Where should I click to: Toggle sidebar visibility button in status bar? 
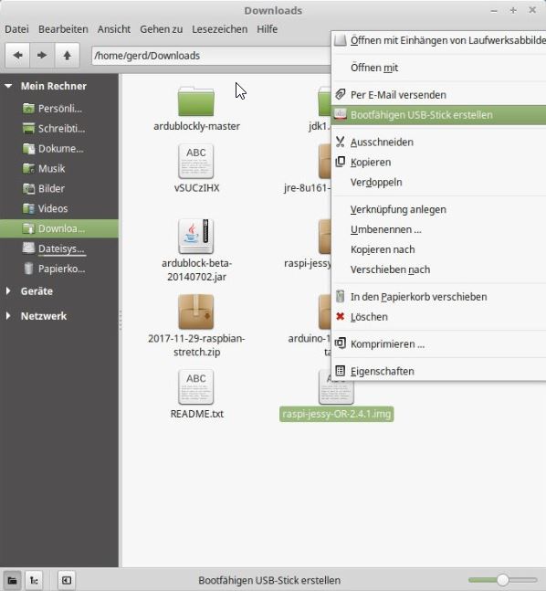pyautogui.click(x=67, y=580)
